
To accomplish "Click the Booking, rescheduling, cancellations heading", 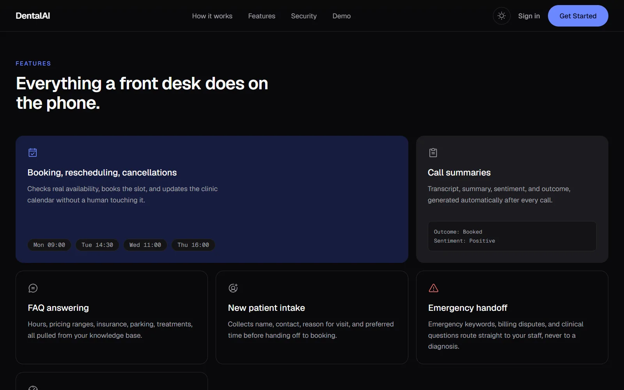I will point(102,172).
